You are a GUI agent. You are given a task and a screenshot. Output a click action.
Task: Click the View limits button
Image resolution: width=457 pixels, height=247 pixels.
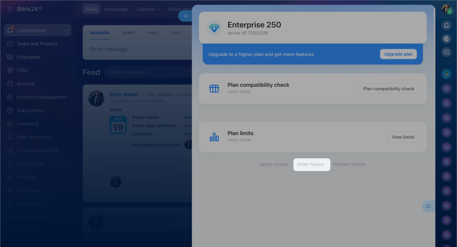point(403,137)
